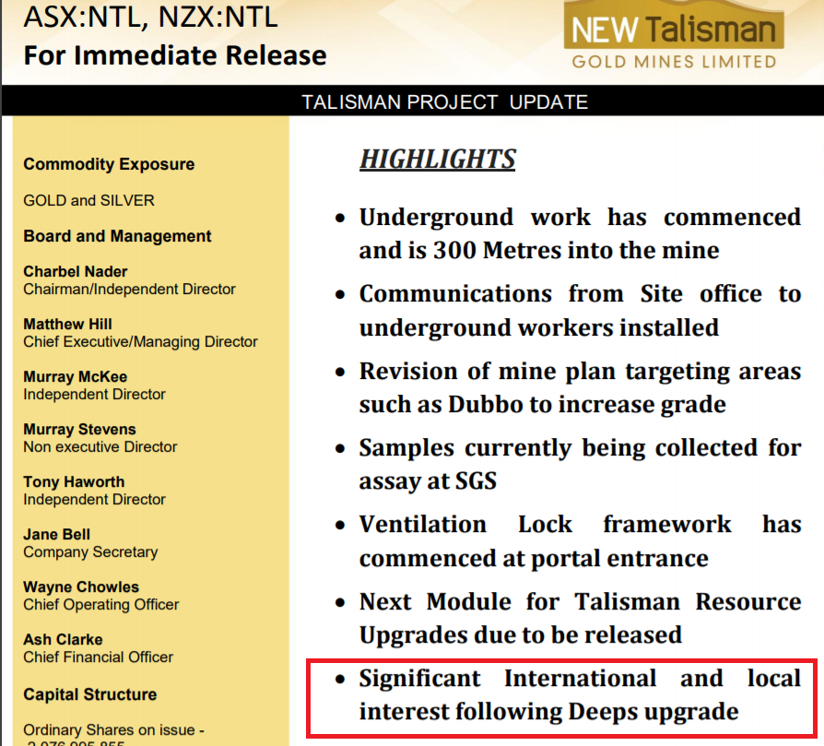Click the "Chairman/Independent Director" title
The width and height of the screenshot is (824, 746).
(129, 290)
